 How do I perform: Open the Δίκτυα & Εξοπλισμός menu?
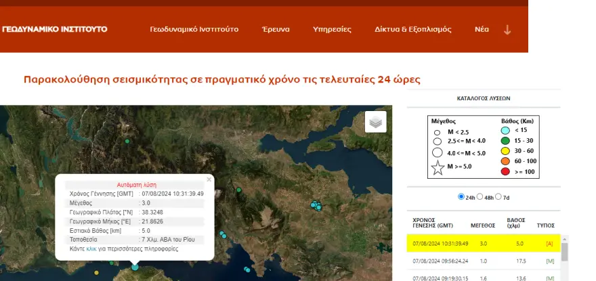pyautogui.click(x=412, y=29)
